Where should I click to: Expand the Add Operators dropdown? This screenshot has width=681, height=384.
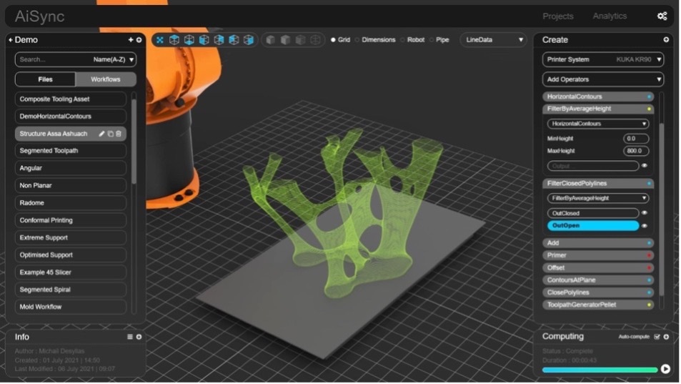(x=603, y=79)
